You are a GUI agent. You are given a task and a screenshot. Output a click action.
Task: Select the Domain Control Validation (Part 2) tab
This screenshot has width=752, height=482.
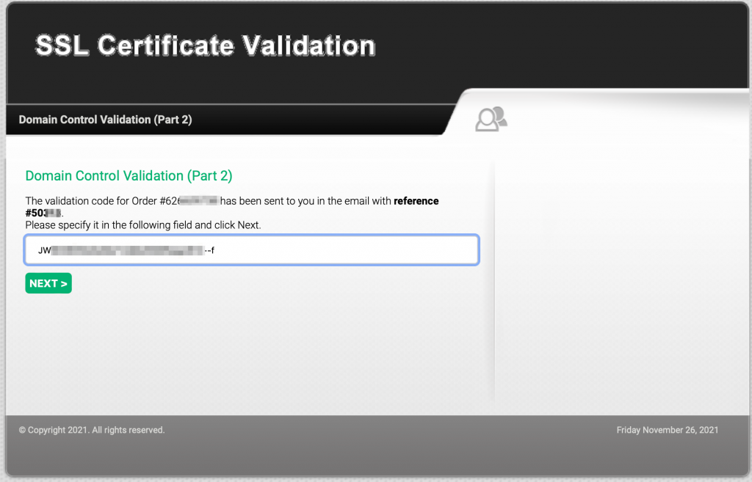[x=105, y=120]
